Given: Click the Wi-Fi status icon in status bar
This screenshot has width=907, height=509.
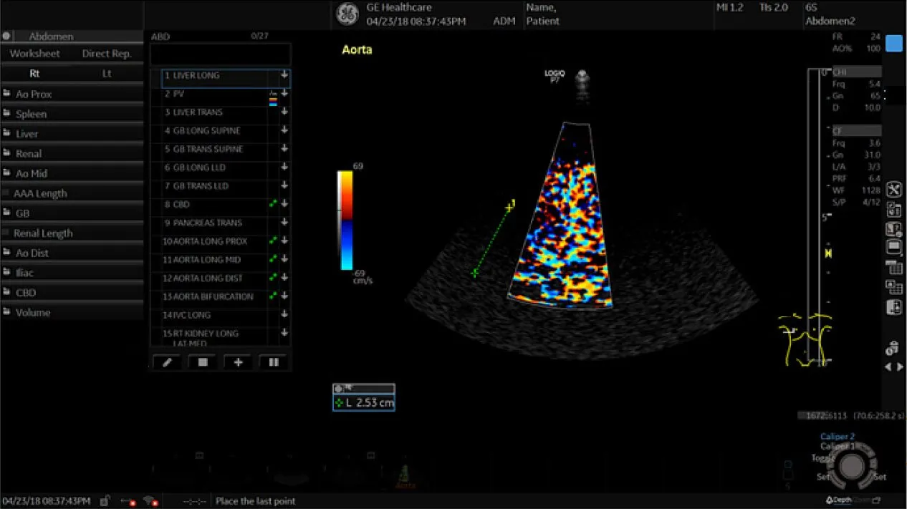Looking at the screenshot, I should coord(150,501).
